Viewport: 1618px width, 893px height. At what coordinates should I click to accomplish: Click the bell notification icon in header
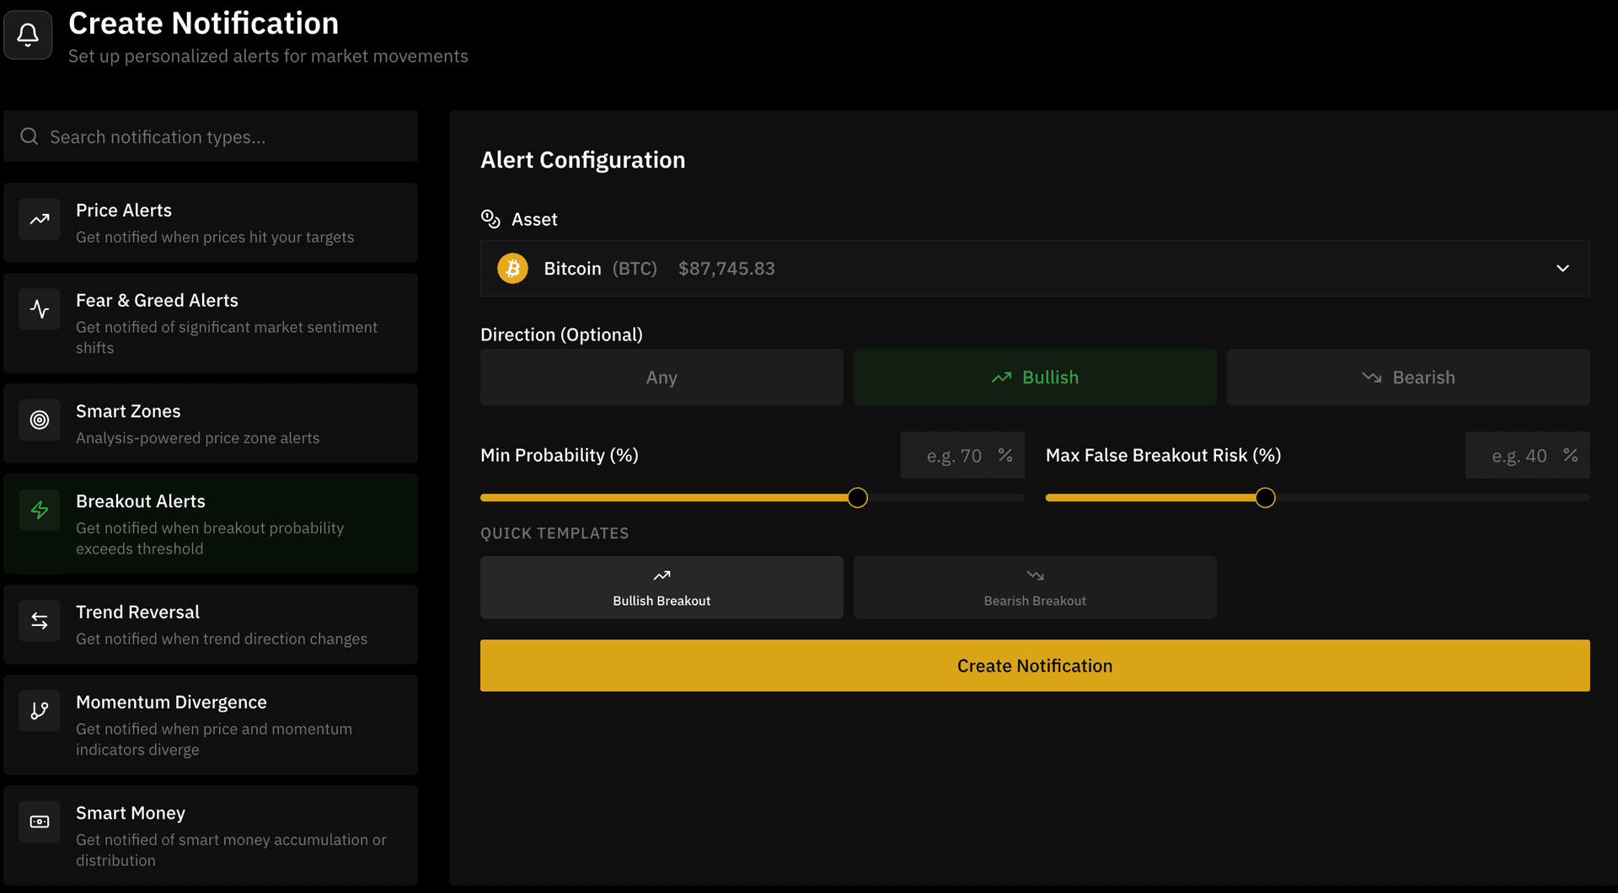click(28, 35)
